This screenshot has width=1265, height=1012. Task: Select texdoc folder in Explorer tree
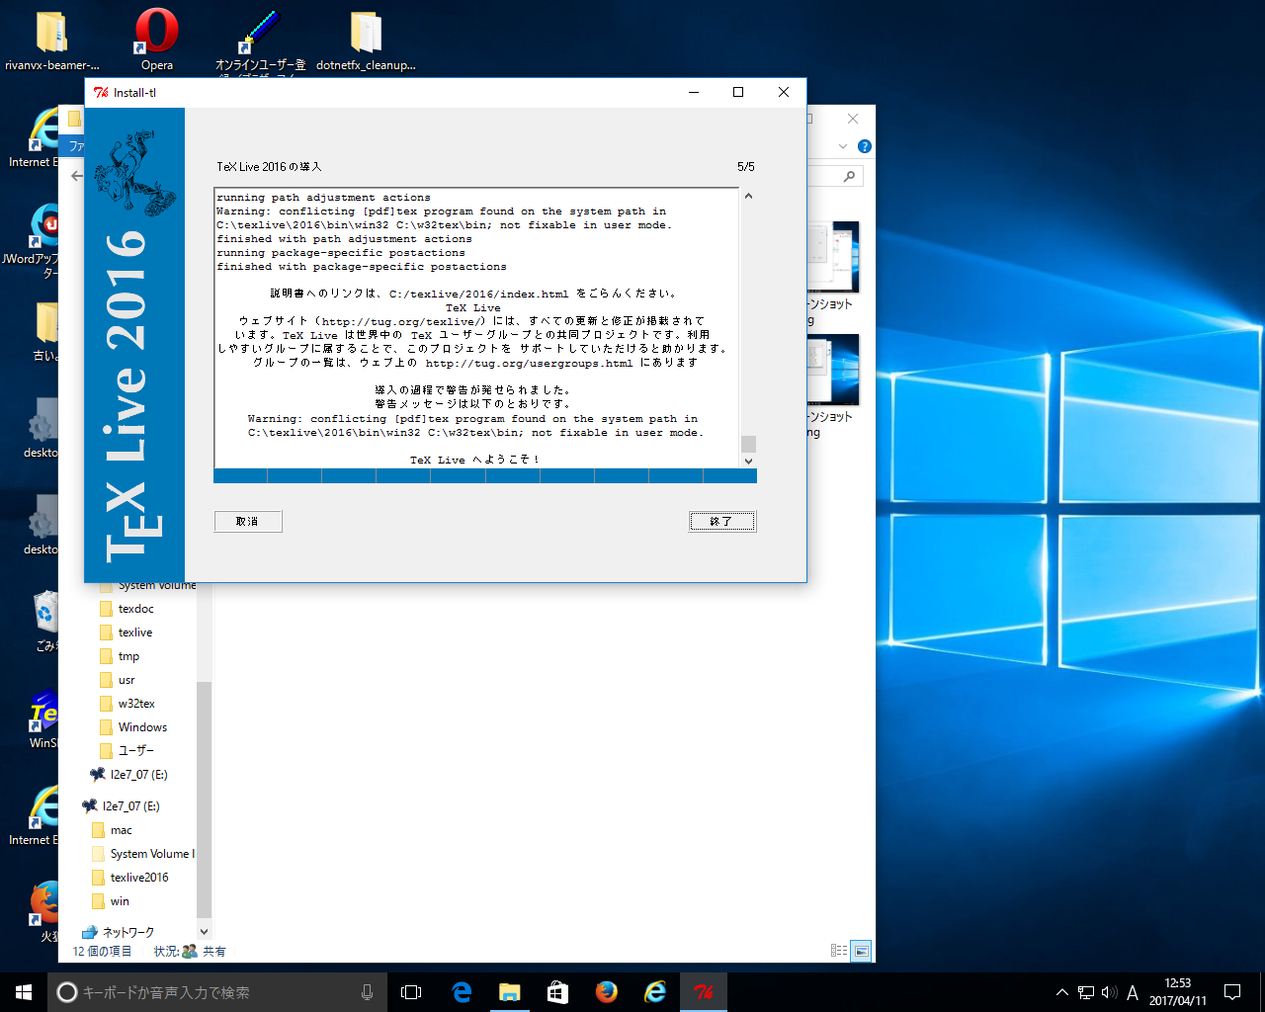[136, 609]
